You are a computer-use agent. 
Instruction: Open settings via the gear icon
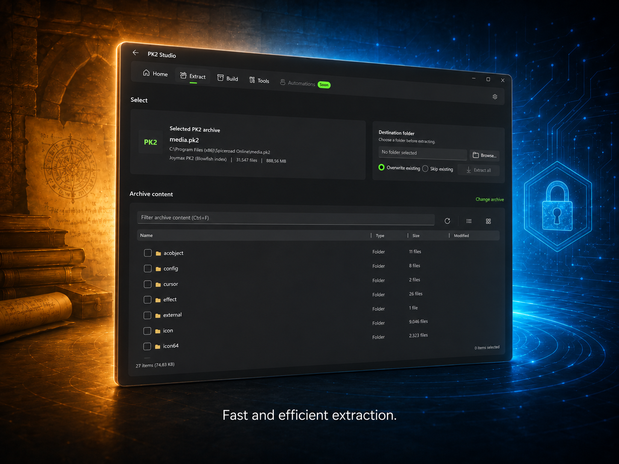(495, 97)
